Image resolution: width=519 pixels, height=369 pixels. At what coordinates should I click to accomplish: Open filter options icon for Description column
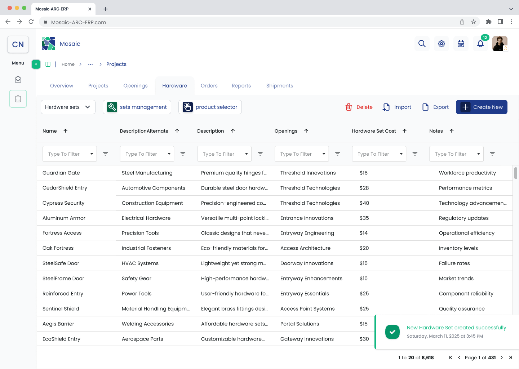(x=260, y=154)
